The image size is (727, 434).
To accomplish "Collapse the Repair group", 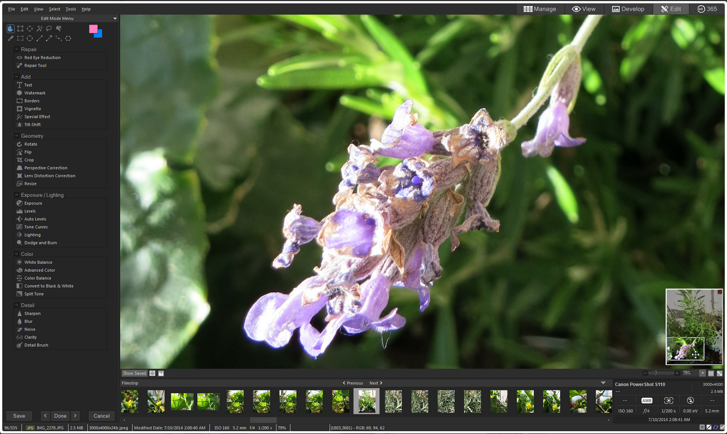I will (17, 50).
